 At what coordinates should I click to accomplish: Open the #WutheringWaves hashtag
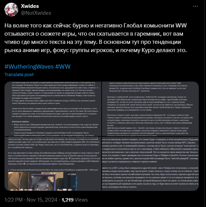coord(29,66)
